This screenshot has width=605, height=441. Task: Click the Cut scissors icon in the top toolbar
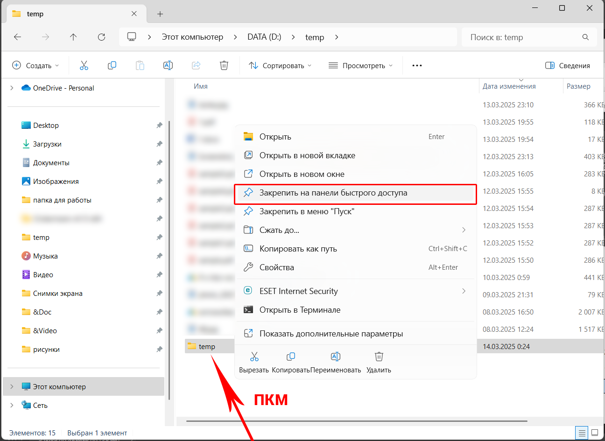[84, 66]
